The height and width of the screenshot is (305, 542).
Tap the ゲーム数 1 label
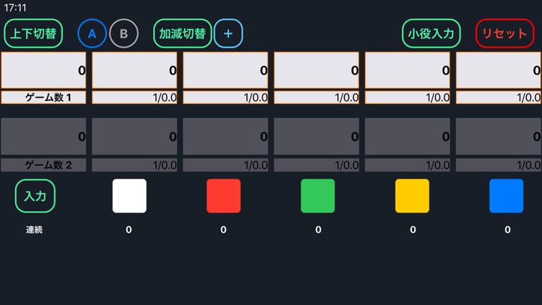(43, 98)
